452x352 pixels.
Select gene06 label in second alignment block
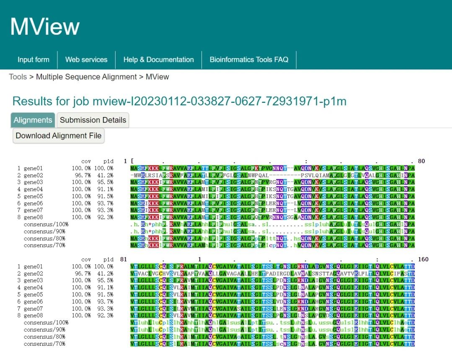(33, 302)
